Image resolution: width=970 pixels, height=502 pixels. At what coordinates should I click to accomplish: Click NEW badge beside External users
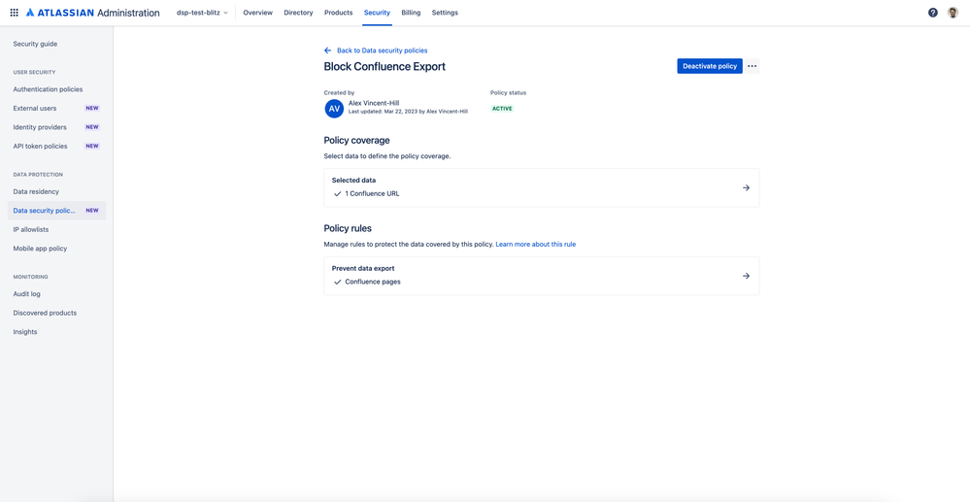(92, 109)
